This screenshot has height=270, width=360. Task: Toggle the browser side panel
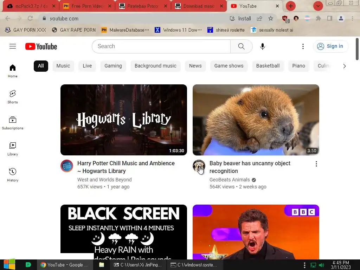pos(330,18)
